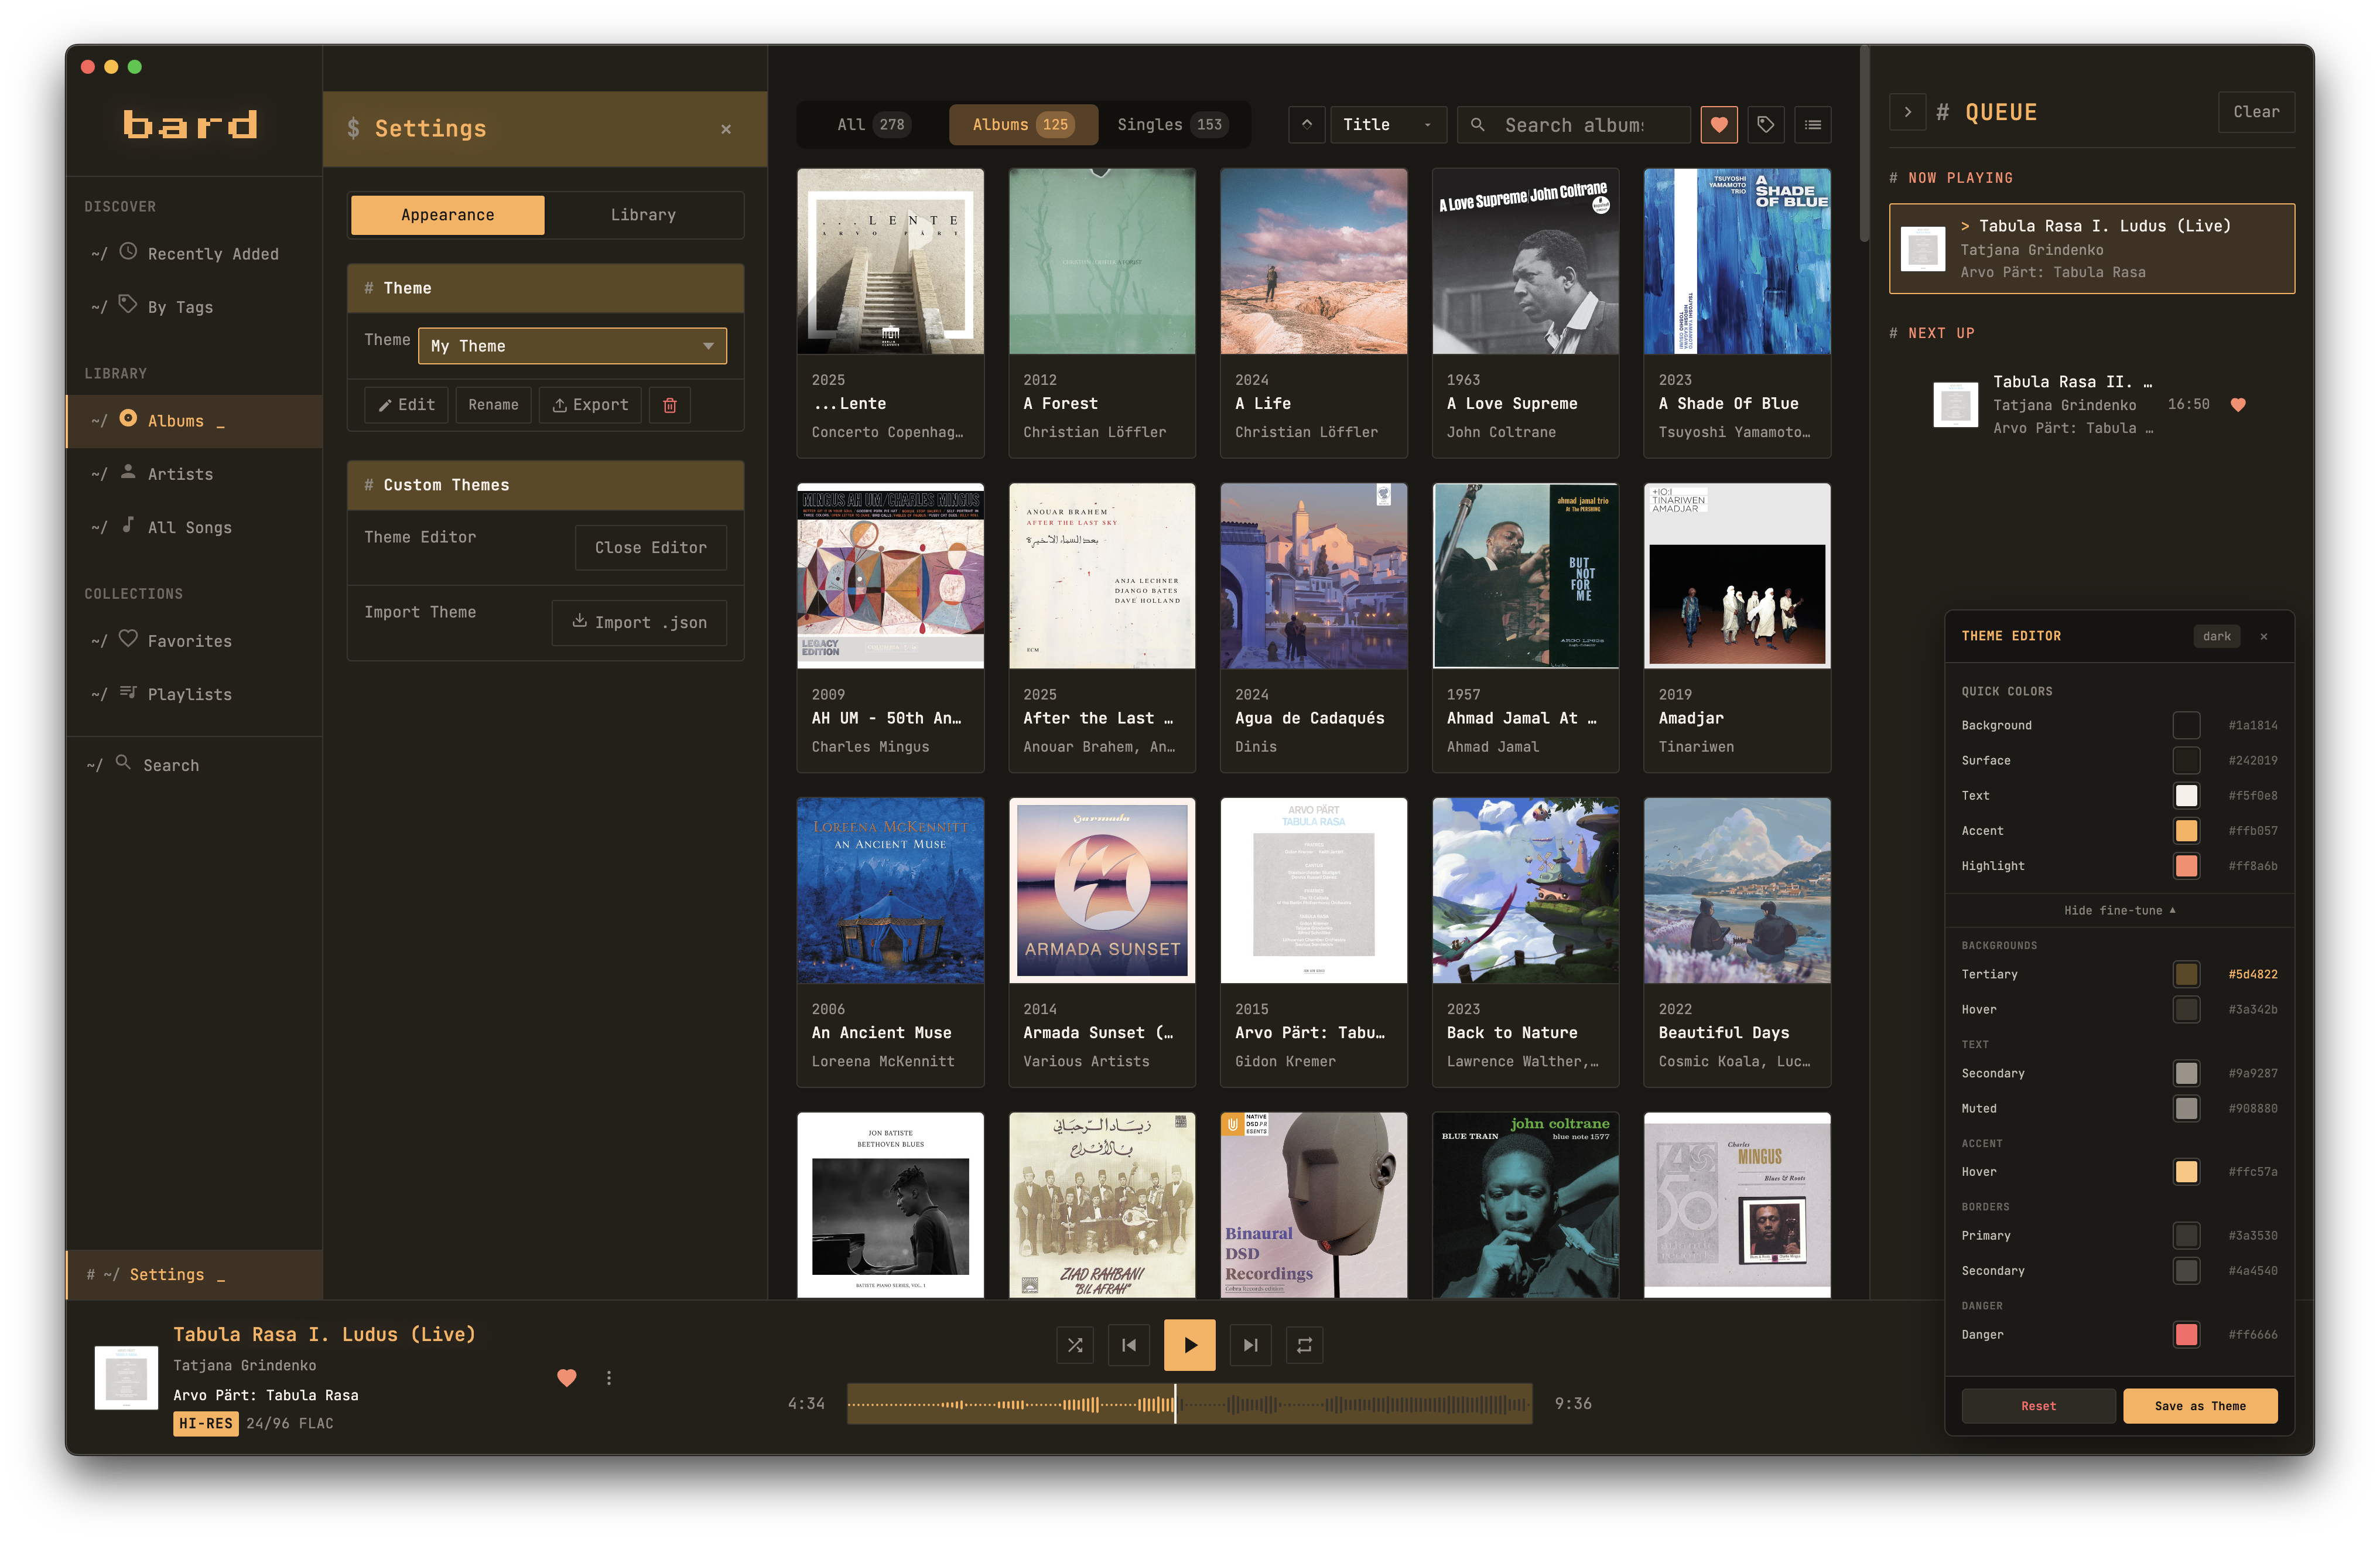Viewport: 2380px width, 1542px height.
Task: Open Playlists from the sidebar
Action: tap(189, 694)
